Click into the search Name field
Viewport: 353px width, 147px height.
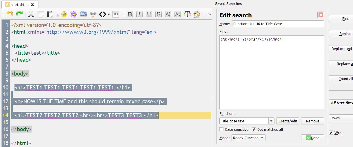click(x=278, y=24)
